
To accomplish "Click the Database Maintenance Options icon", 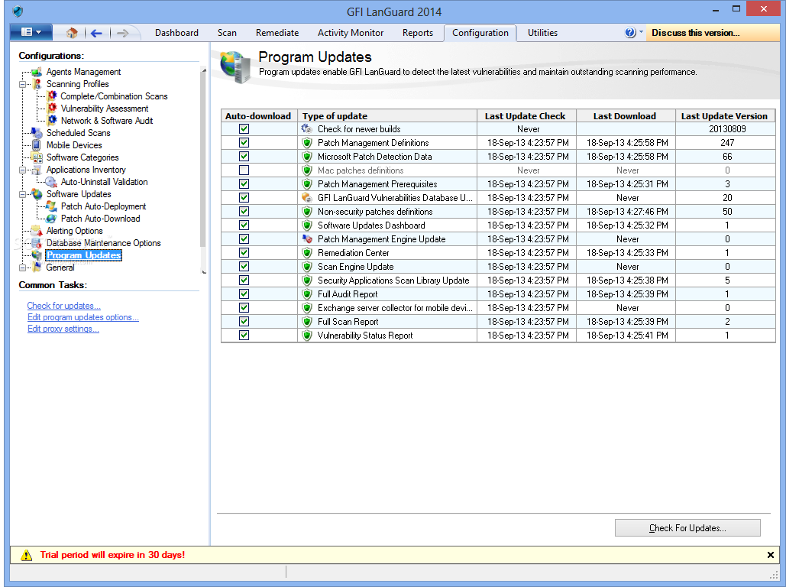I will click(x=37, y=243).
